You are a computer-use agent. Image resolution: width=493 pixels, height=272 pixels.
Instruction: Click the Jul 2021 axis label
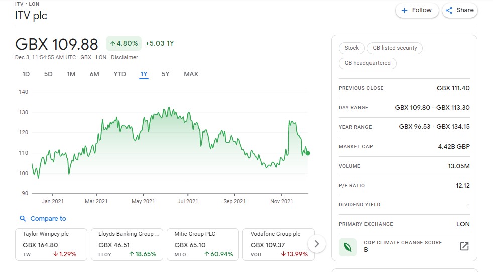click(188, 201)
